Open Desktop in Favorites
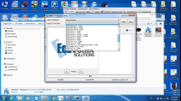Image resolution: width=181 pixels, height=101 pixels. [9, 31]
